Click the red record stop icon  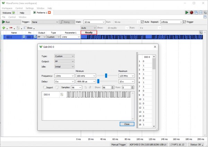[x=191, y=12]
